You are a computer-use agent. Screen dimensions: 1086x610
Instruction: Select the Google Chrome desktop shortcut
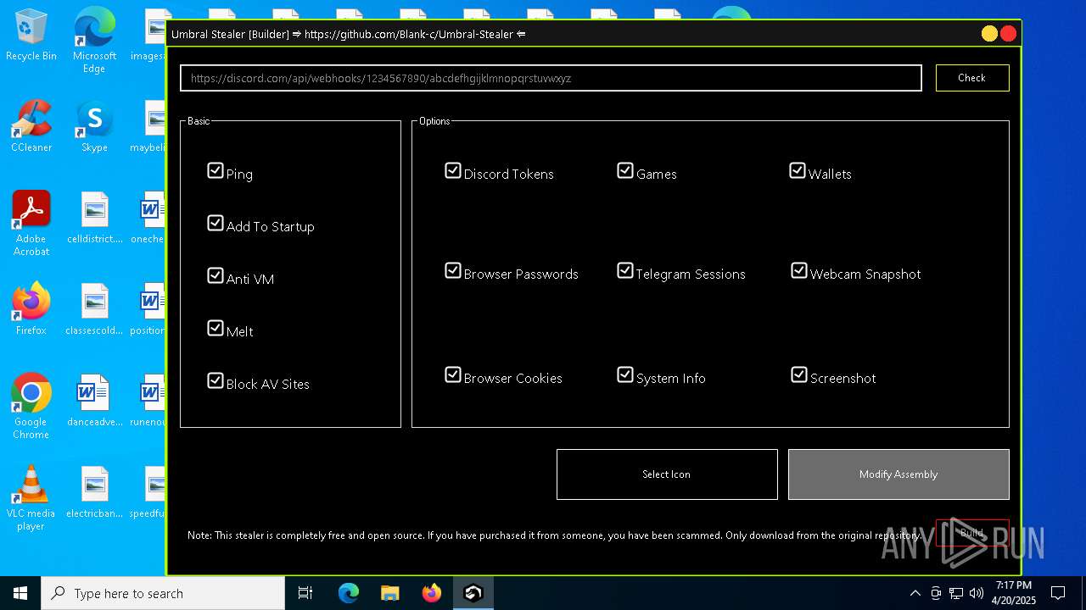tap(31, 407)
